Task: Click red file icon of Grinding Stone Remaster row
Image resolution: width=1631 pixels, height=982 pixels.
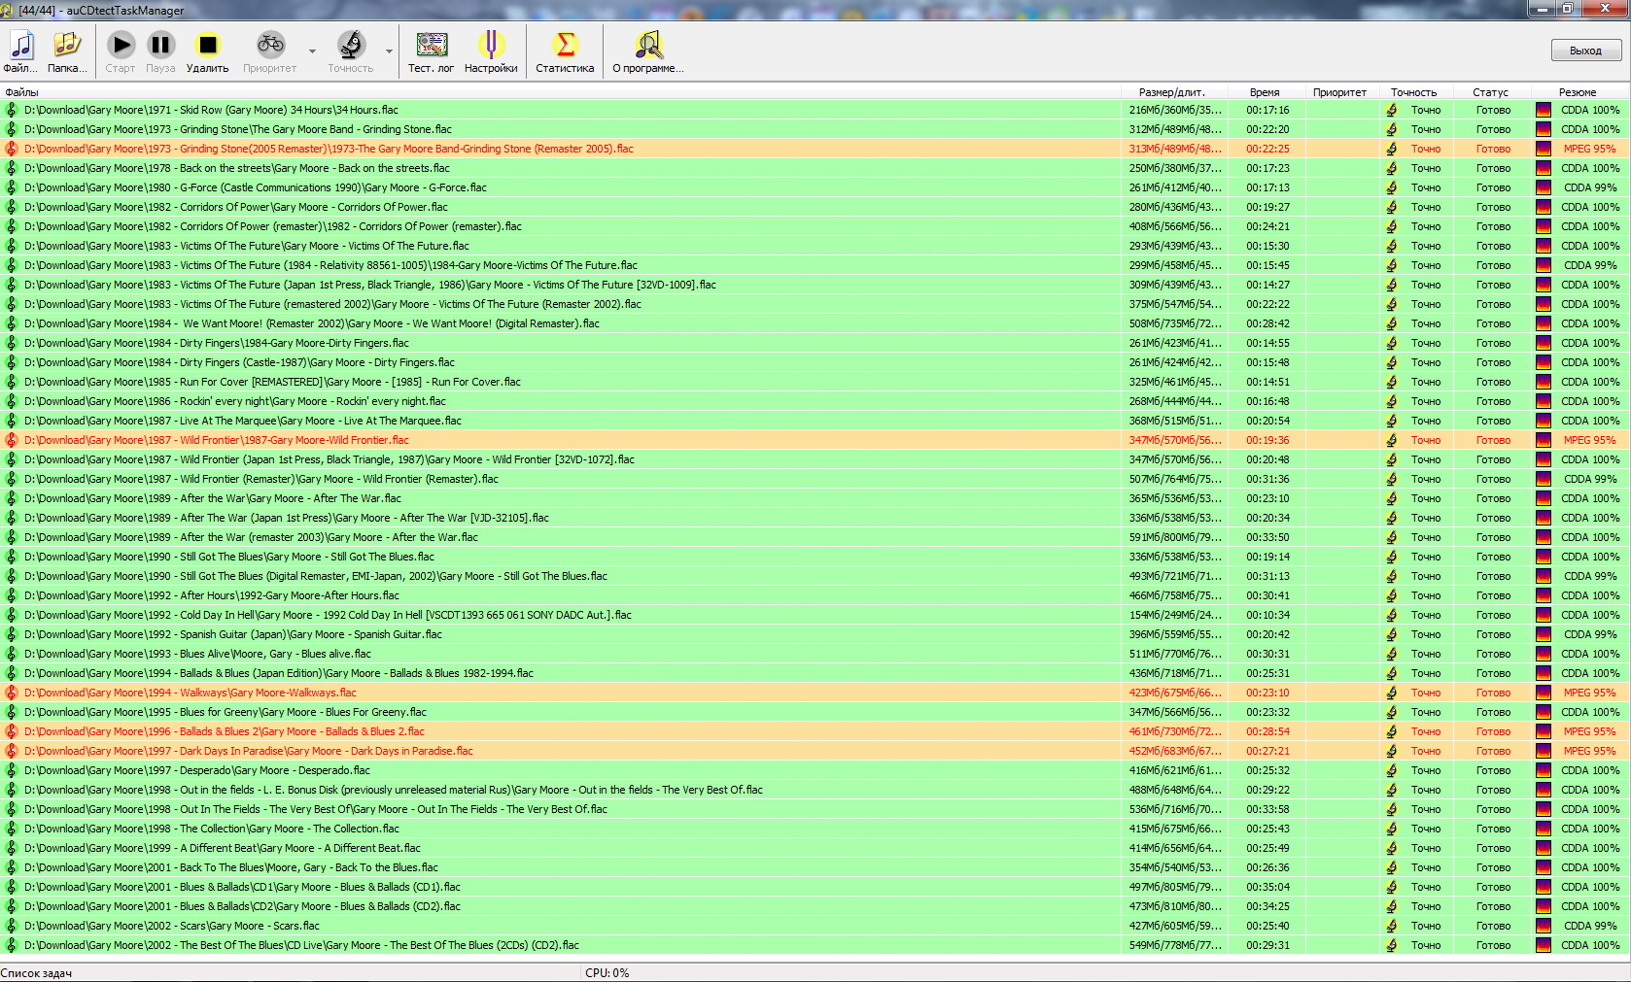Action: 12,149
